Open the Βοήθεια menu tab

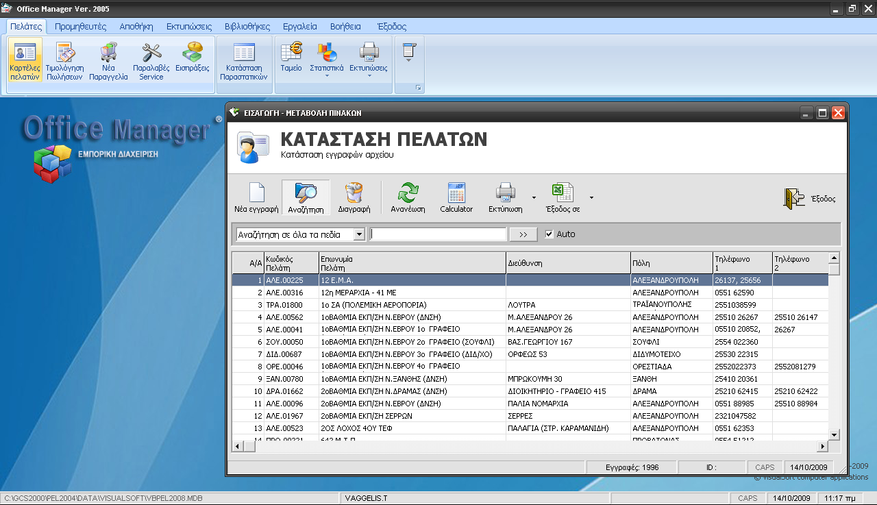345,27
